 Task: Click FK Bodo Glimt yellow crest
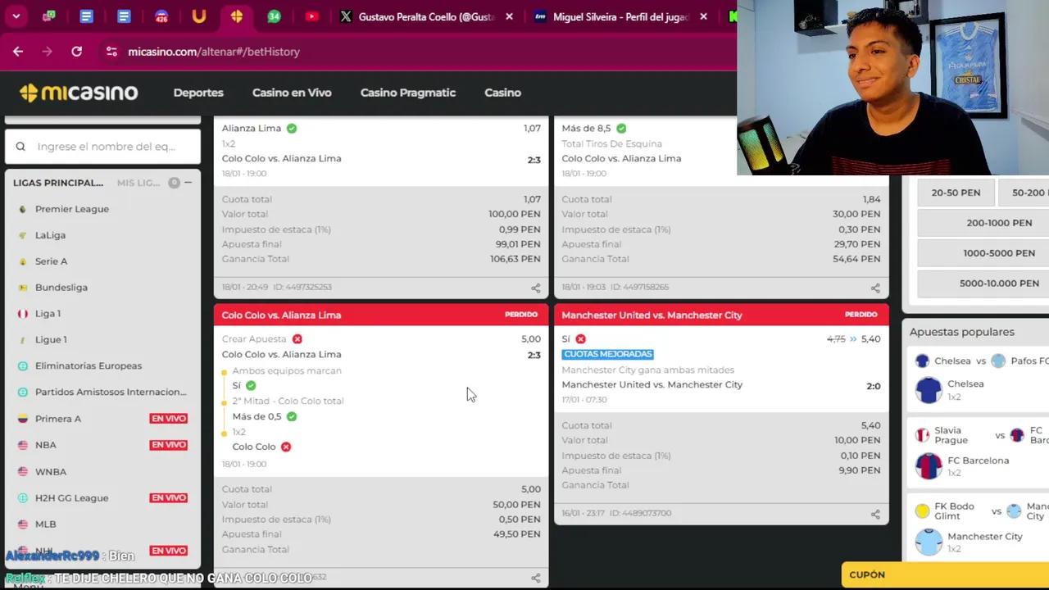pyautogui.click(x=923, y=511)
